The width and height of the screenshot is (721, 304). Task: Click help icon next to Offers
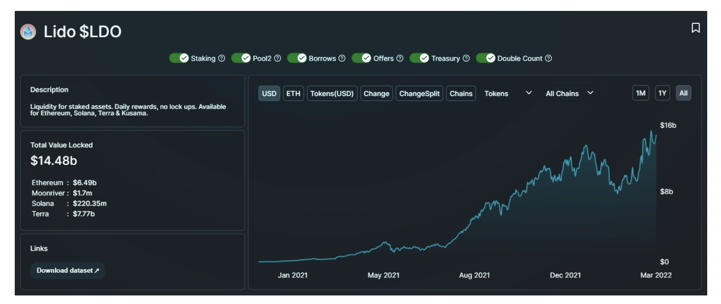[x=400, y=58]
